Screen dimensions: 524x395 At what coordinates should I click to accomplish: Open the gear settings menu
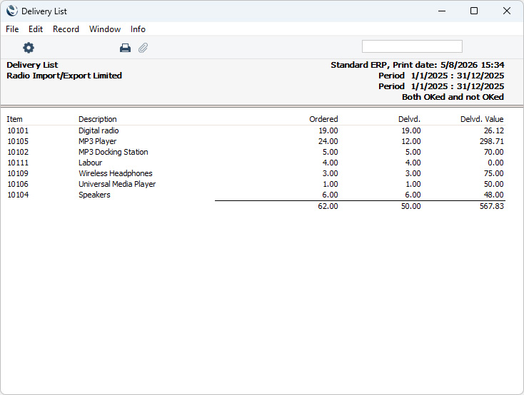[x=29, y=48]
